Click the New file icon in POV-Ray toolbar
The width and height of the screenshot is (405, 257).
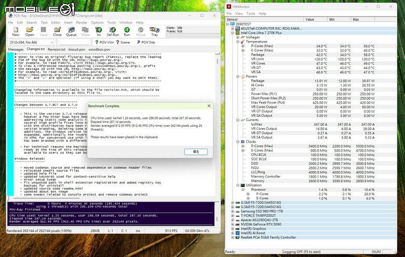tap(16, 32)
